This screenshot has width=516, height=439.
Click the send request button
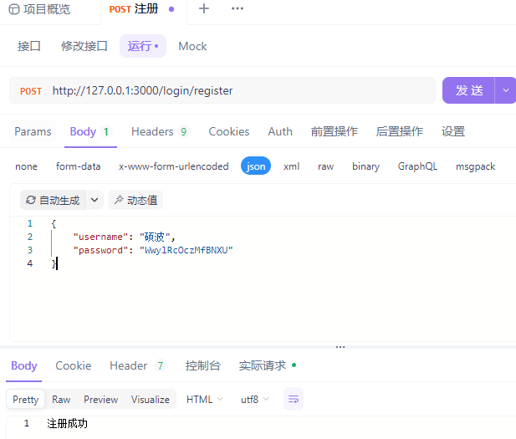tap(469, 90)
